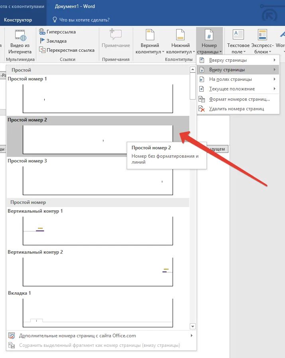Image resolution: width=285 pixels, height=358 pixels.
Task: Choose Простой номер 1 thumbnail
Action: [98, 98]
